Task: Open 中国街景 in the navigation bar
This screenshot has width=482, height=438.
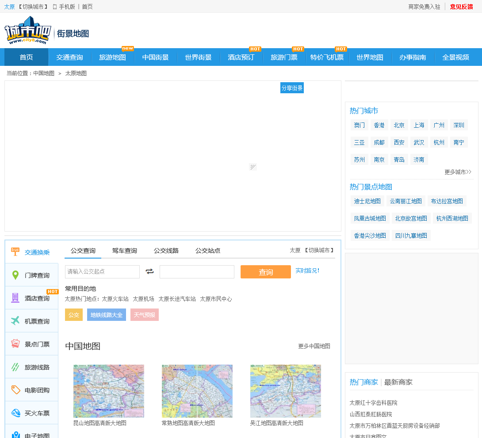Action: [x=155, y=57]
